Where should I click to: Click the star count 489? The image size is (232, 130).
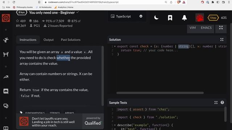tap(21, 21)
